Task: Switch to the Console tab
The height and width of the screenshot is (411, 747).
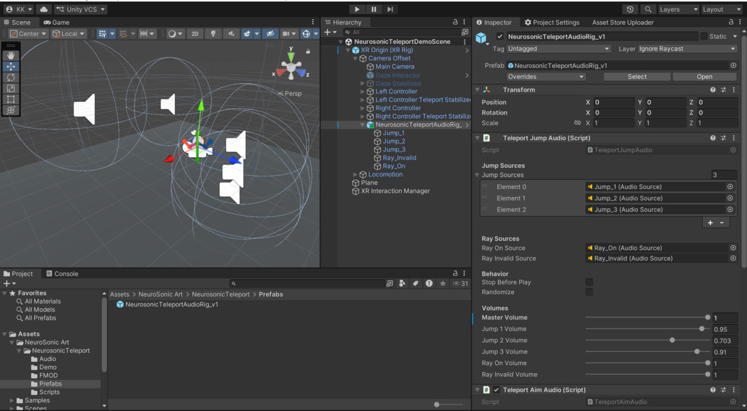Action: click(x=62, y=273)
